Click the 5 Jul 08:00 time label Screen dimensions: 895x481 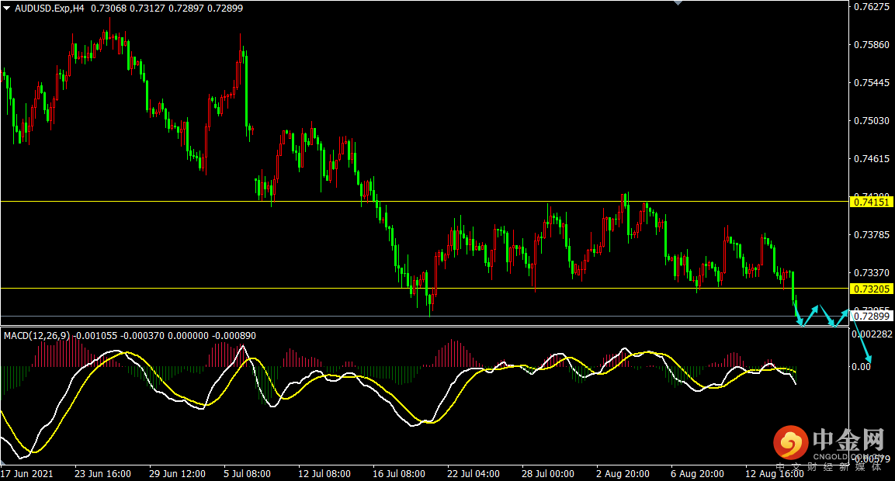click(x=247, y=473)
